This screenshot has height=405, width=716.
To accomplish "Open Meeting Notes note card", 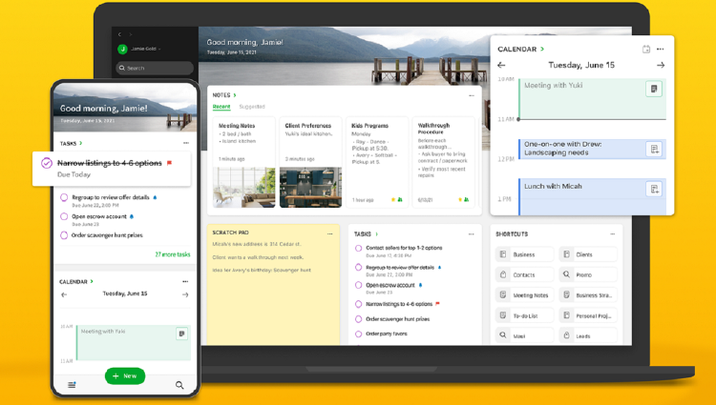I will pos(243,162).
